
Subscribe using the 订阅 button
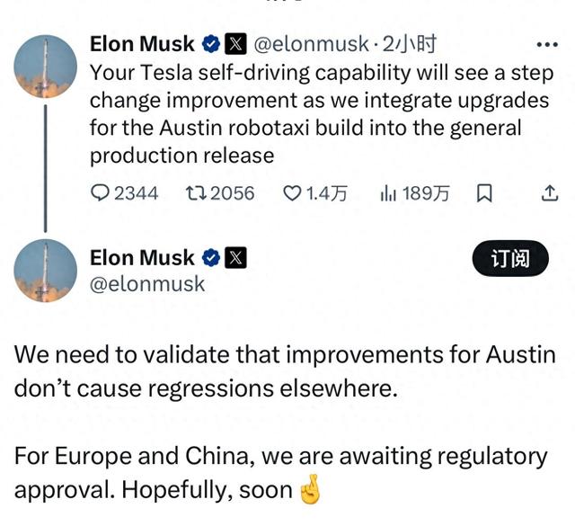point(510,258)
